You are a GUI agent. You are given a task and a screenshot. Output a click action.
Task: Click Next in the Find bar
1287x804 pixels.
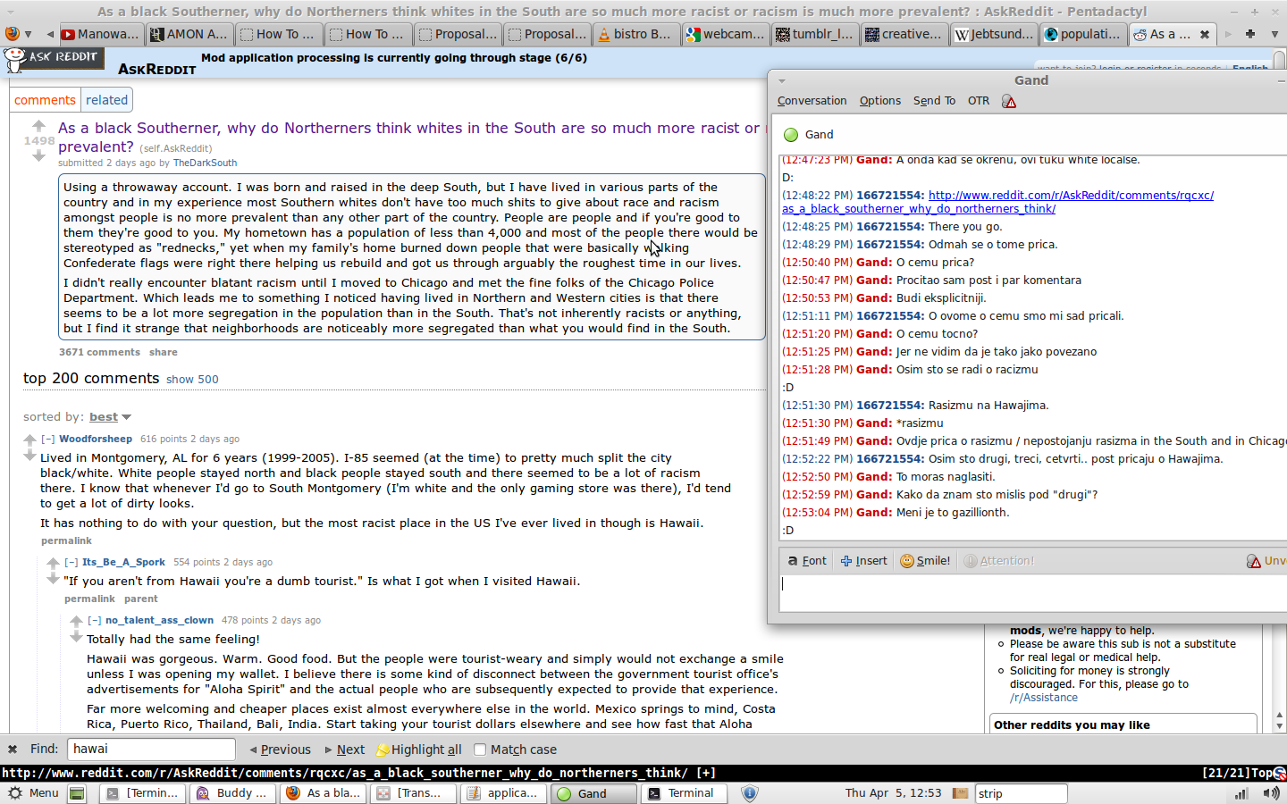[344, 750]
